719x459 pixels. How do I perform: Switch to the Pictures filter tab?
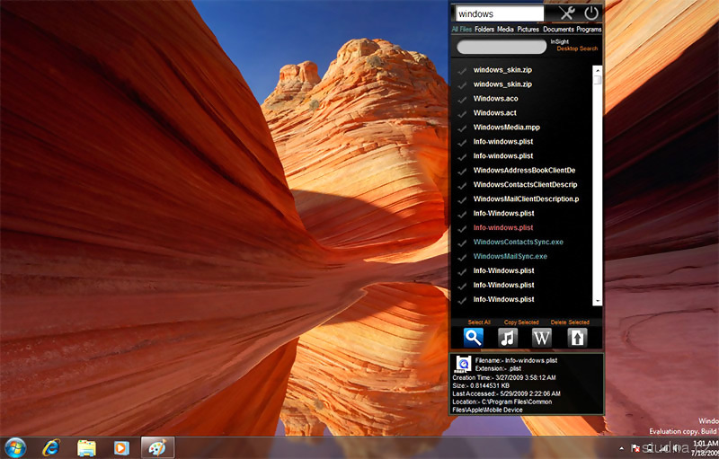click(528, 30)
